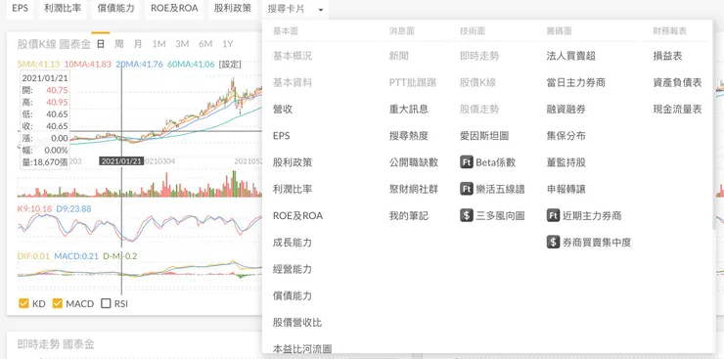
Task: Open the moving average [設定] link
Action: pyautogui.click(x=230, y=65)
